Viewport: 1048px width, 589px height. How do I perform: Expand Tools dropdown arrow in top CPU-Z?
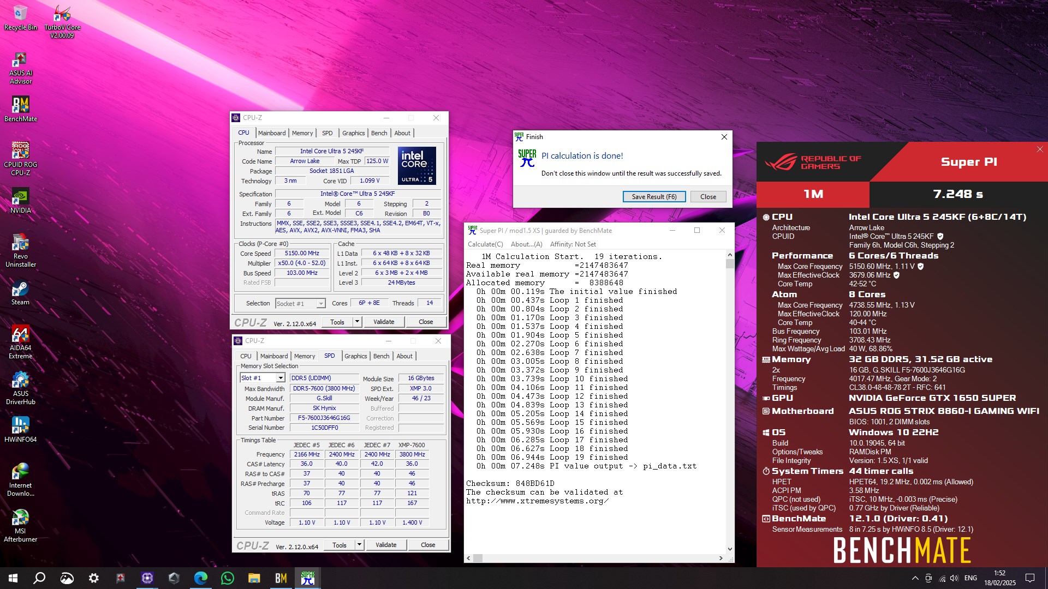(358, 322)
